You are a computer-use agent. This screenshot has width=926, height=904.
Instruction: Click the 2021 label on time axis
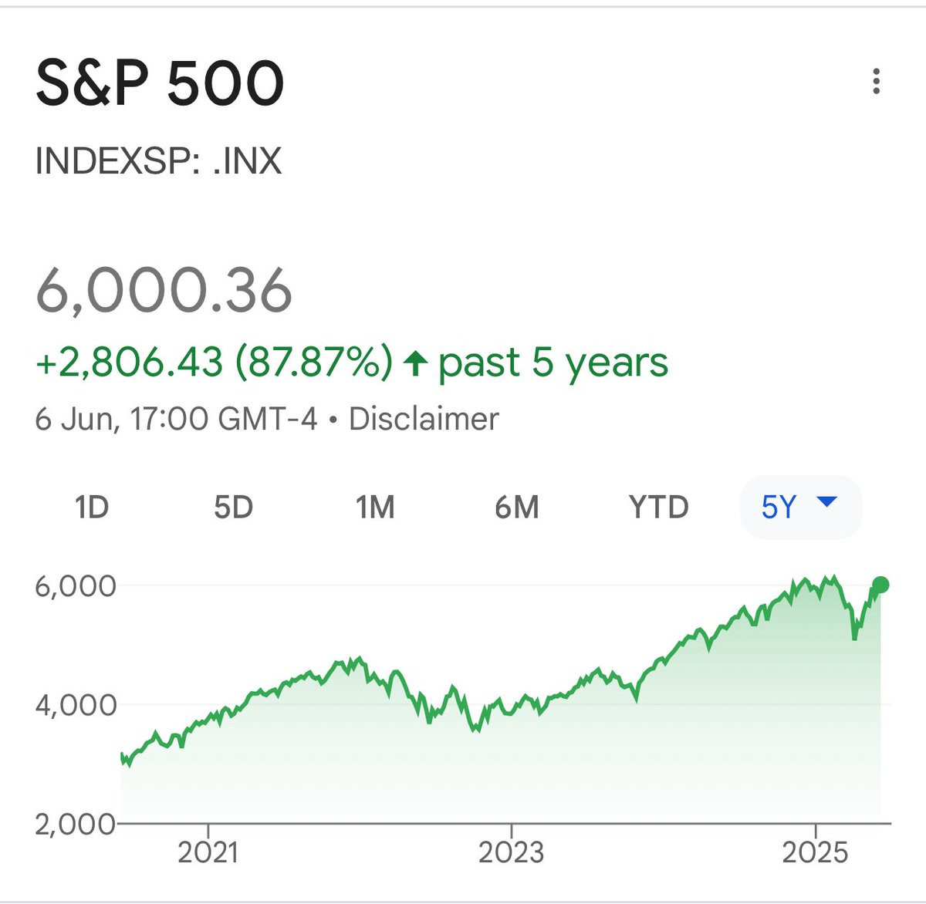point(208,852)
